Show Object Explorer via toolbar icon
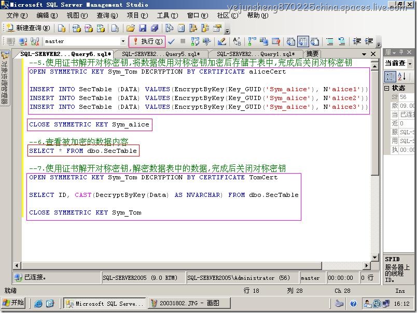Image resolution: width=417 pixels, height=313 pixels. 193,28
